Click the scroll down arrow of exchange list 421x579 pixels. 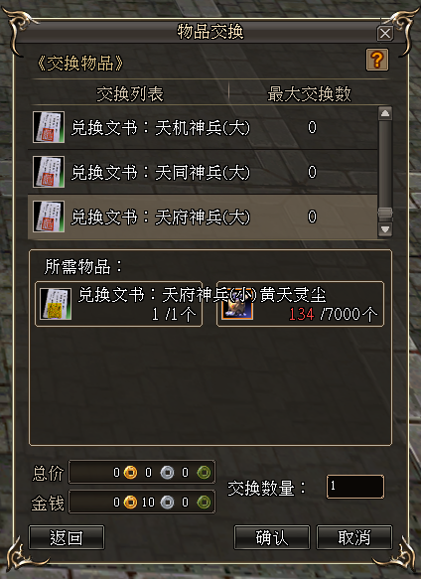pos(385,229)
